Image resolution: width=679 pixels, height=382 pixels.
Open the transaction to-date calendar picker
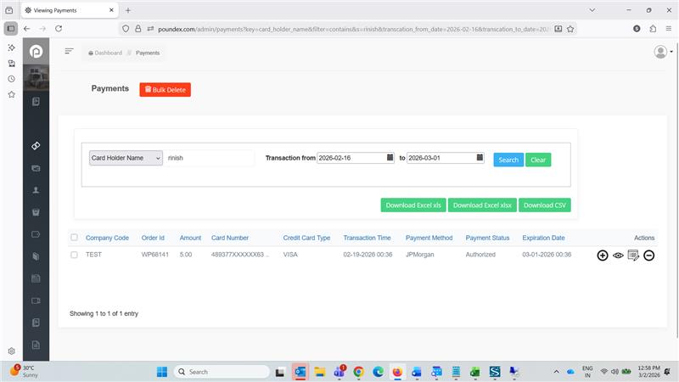[x=480, y=158]
